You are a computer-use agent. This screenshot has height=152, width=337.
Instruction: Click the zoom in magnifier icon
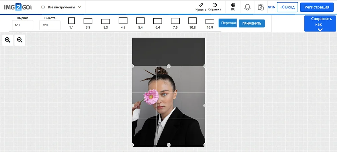[x=7, y=40]
